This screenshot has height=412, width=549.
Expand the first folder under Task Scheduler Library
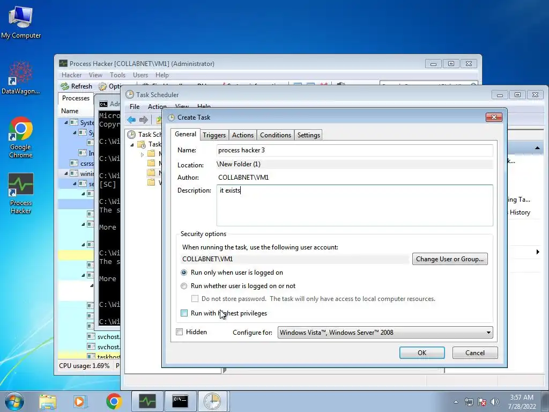(142, 154)
